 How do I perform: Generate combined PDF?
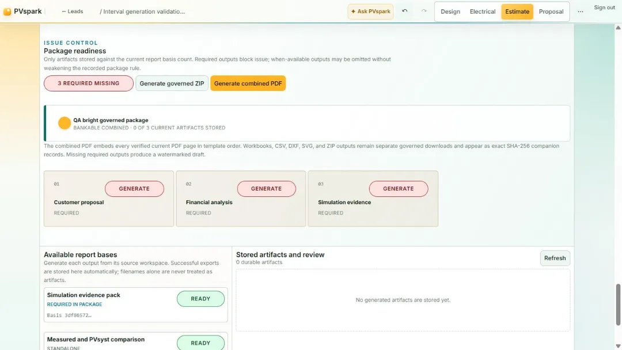(248, 83)
